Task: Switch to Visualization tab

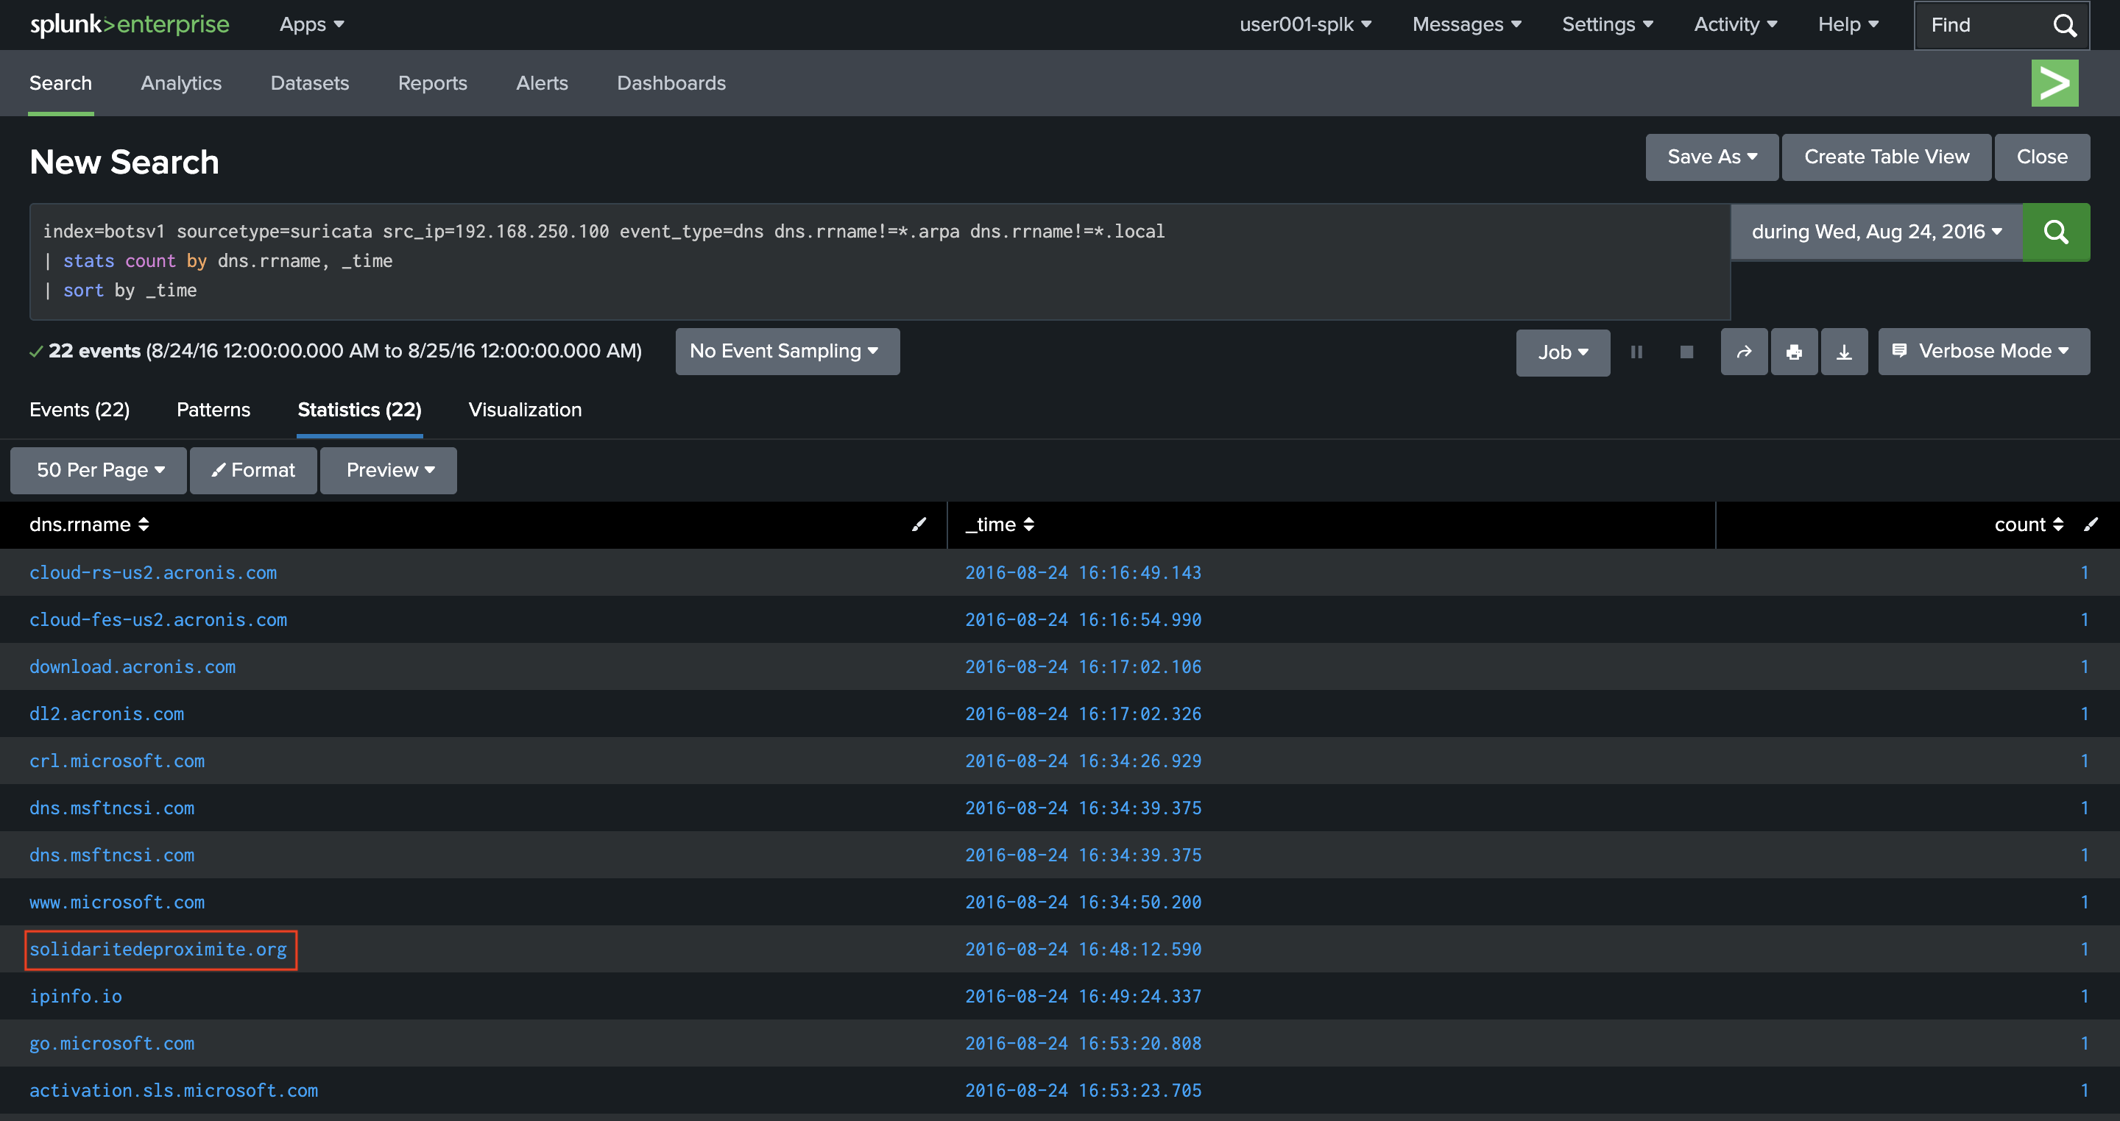Action: [525, 410]
